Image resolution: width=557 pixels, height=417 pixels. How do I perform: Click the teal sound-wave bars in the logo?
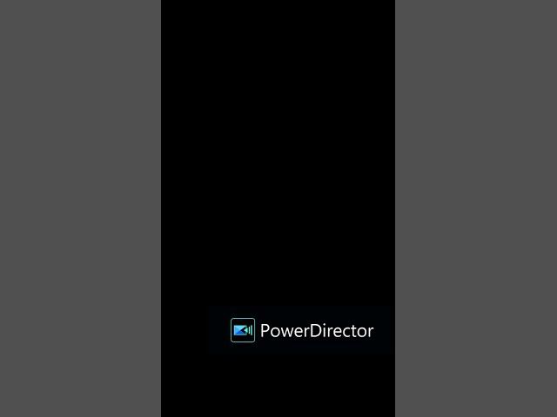[x=250, y=330]
